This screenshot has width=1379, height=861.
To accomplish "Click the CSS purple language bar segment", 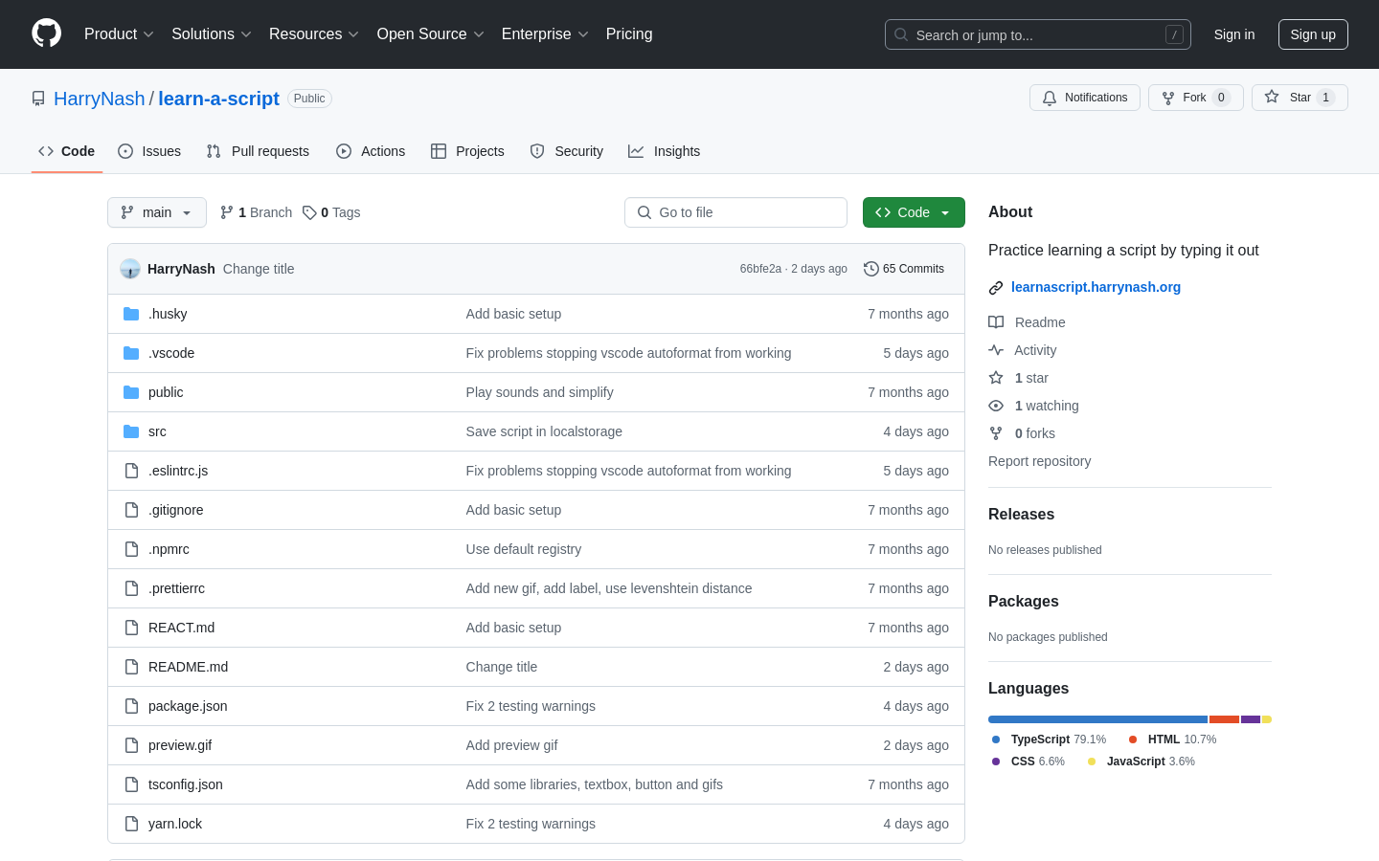I will coord(1251,719).
